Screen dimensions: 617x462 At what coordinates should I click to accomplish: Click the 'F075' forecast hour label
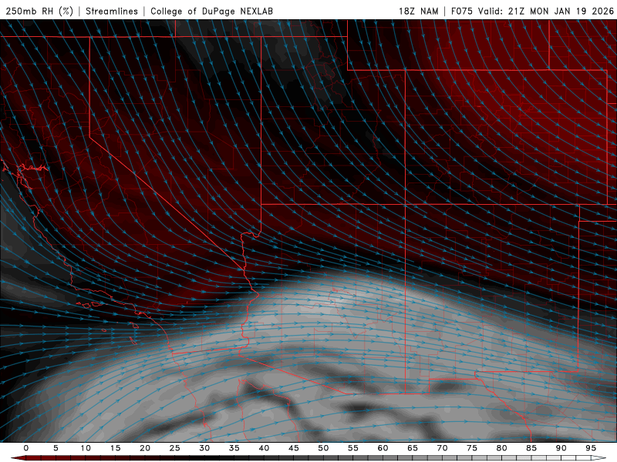click(461, 11)
